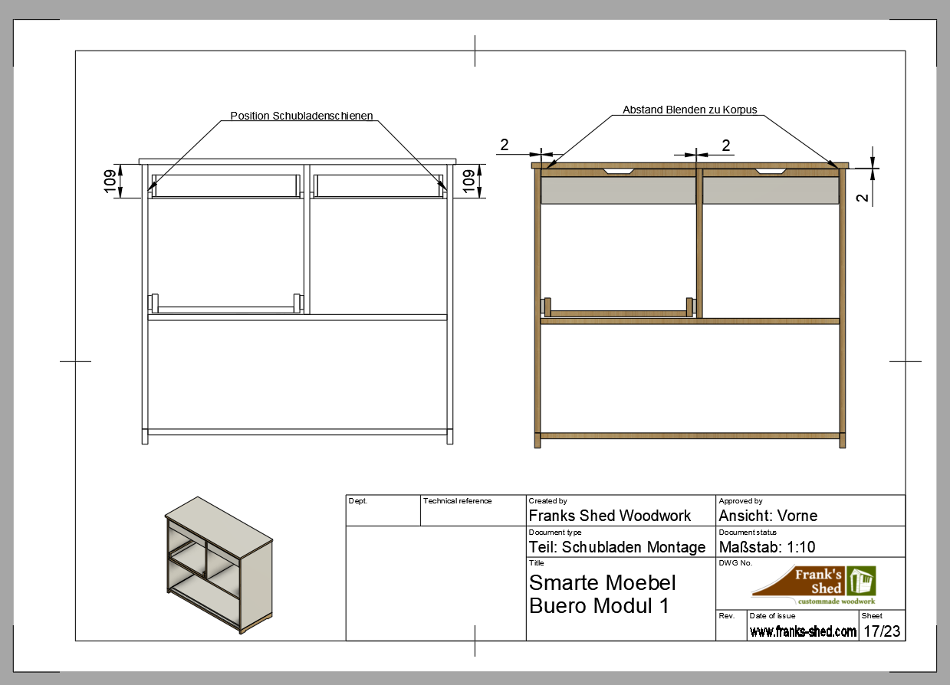This screenshot has width=950, height=685.
Task: Select the "Abstand Blenden zu Korpus" annotation
Action: (689, 110)
